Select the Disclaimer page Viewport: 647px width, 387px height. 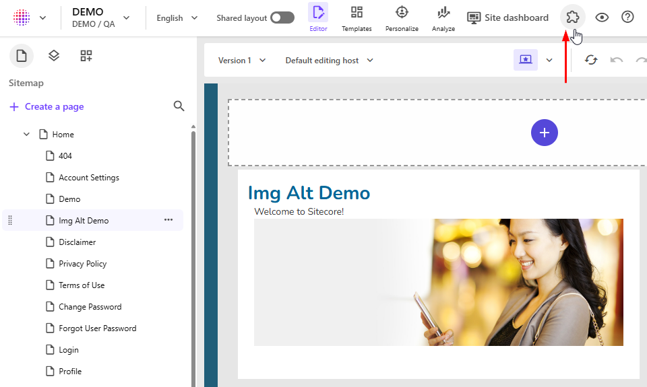tap(77, 242)
